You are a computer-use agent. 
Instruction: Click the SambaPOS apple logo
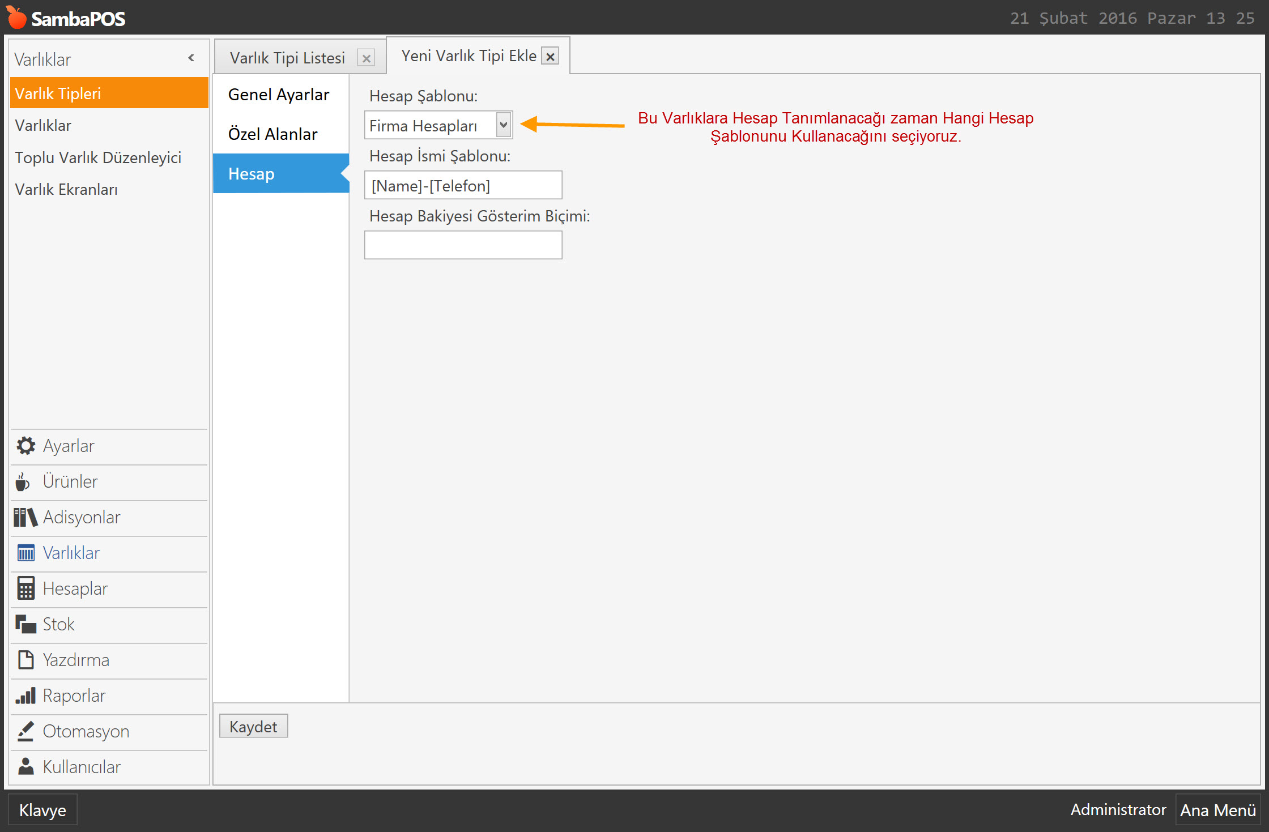pos(17,18)
